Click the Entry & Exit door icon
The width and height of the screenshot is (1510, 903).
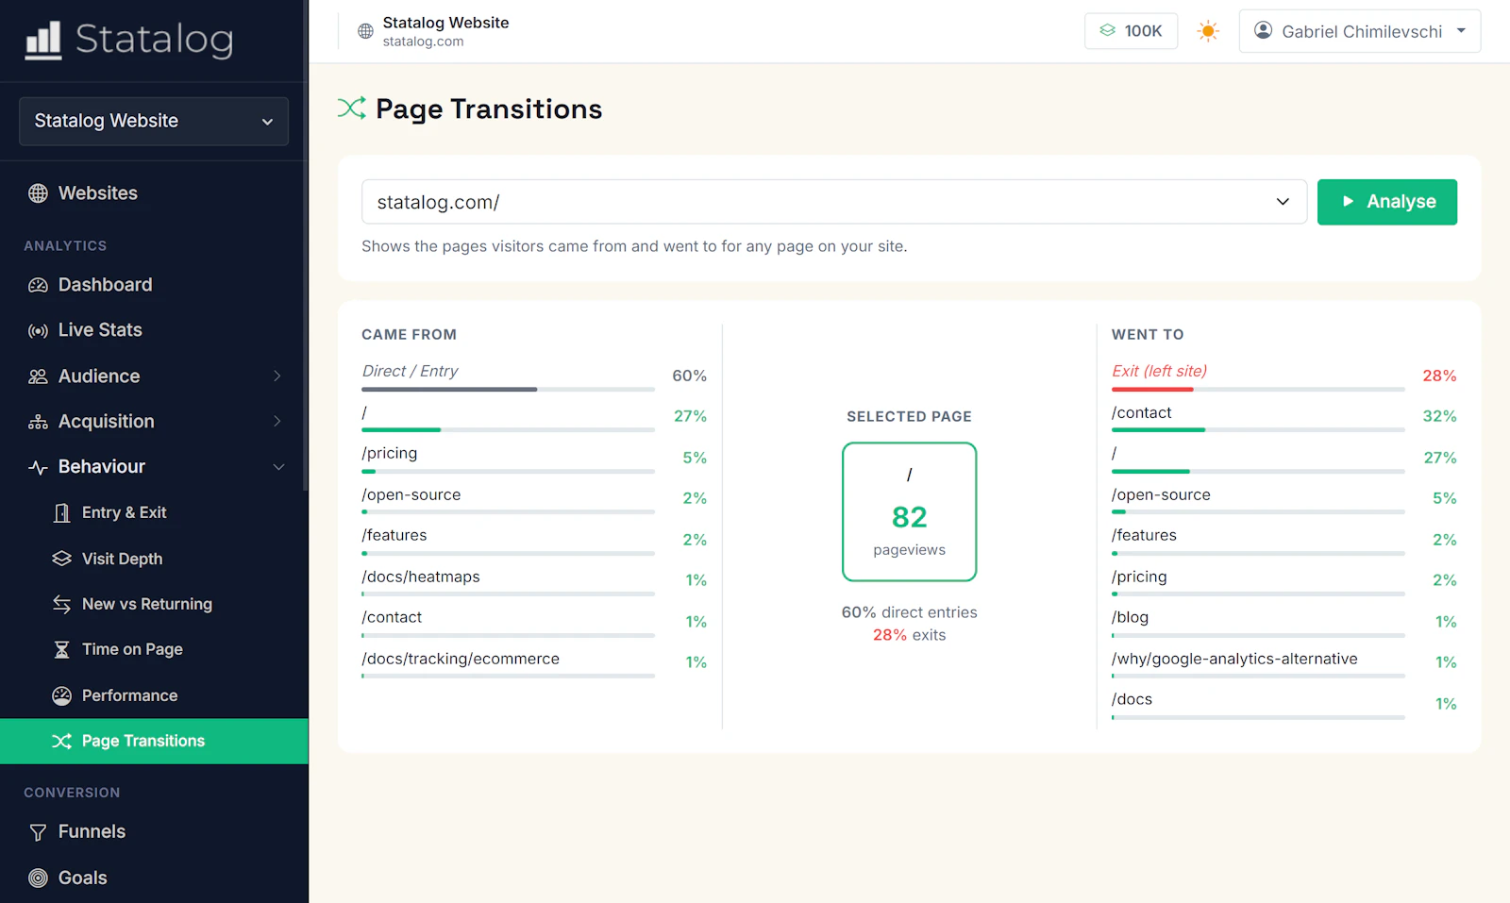(61, 512)
